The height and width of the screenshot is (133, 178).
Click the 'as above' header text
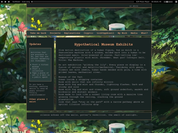134,6
